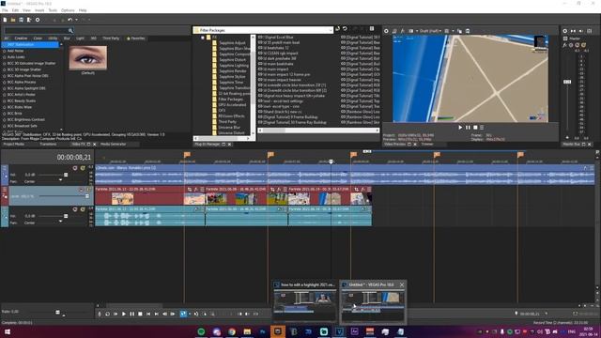Open File Explorer from the Windows taskbar
Screen dimensions: 601x338
pos(247,331)
